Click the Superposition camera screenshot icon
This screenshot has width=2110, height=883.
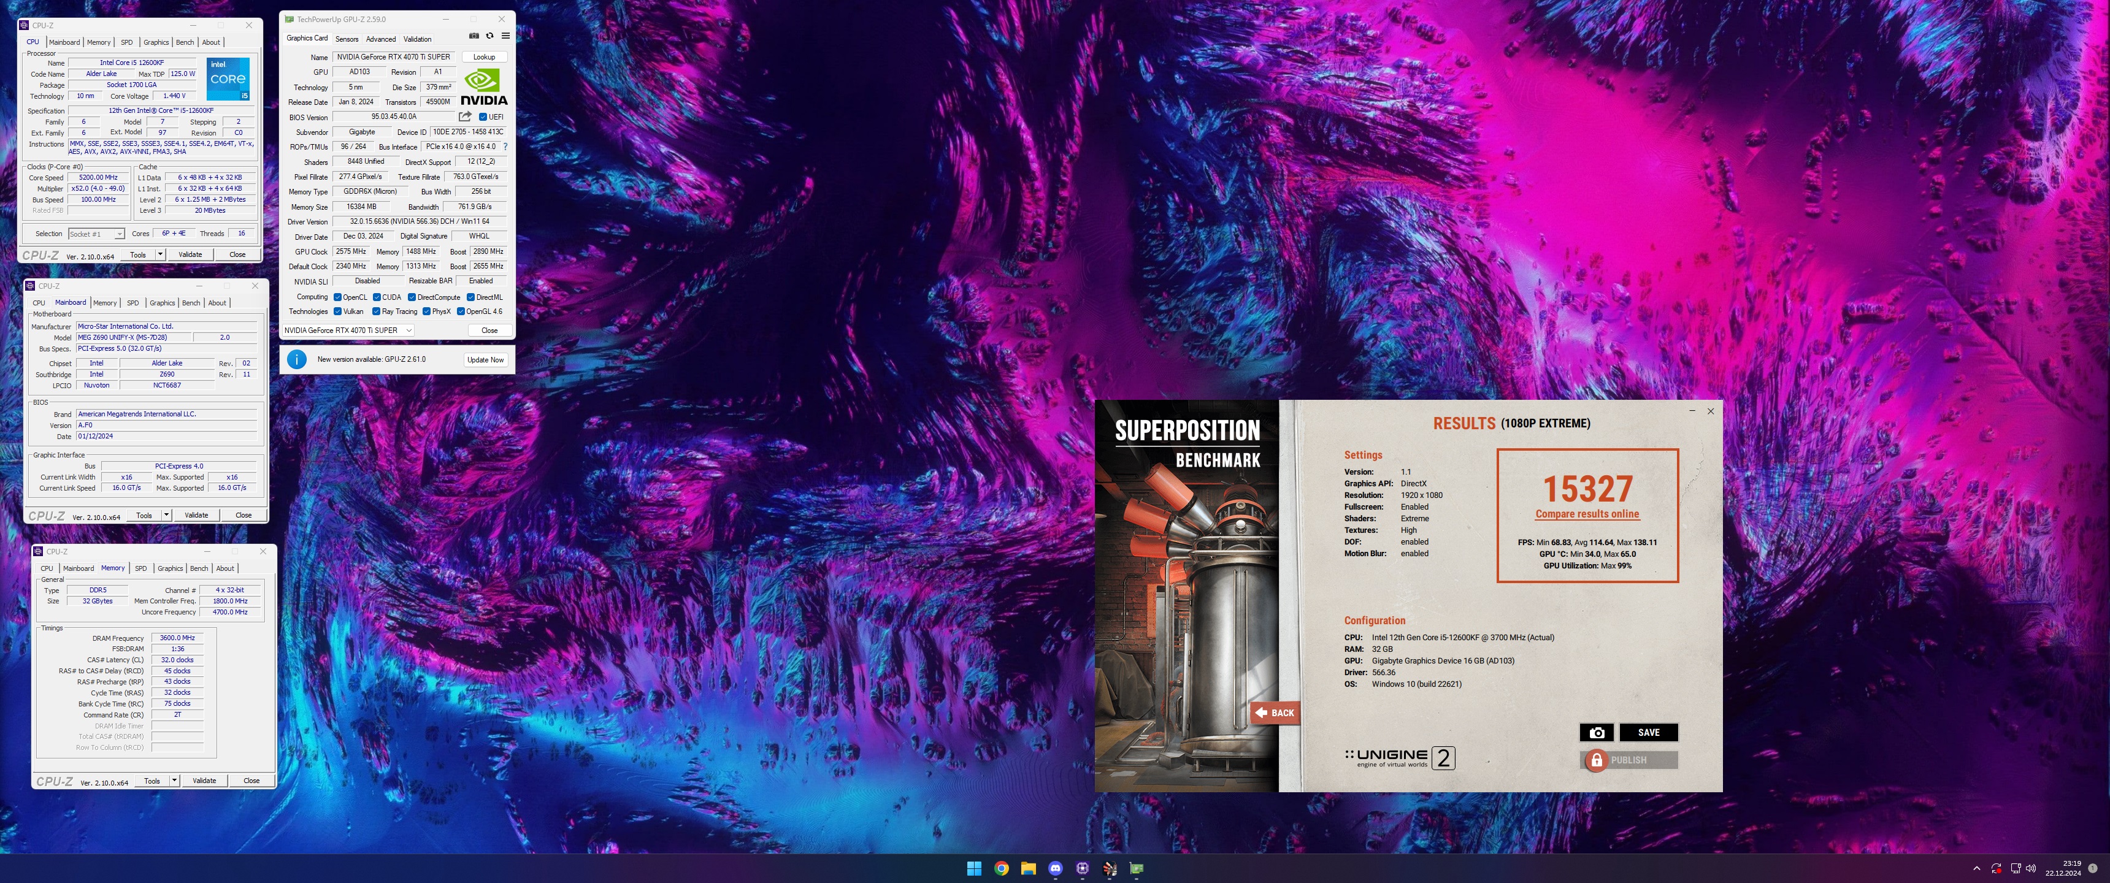1597,732
